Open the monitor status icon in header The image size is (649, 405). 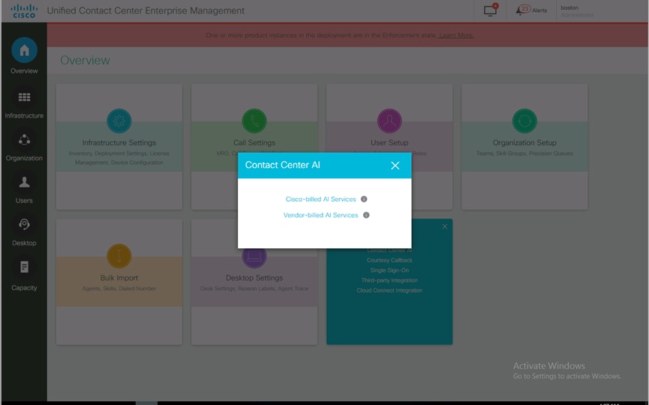click(x=491, y=10)
